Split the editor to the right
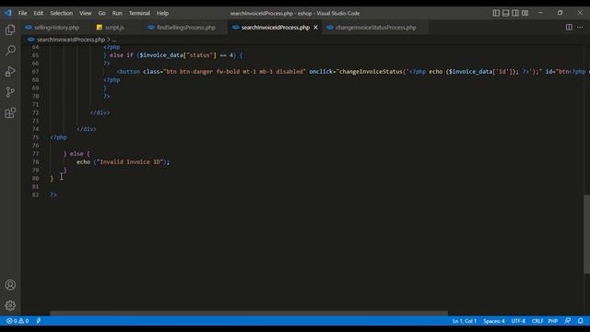This screenshot has height=332, width=590. coord(569,27)
